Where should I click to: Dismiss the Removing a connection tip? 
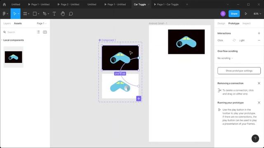click(x=259, y=83)
